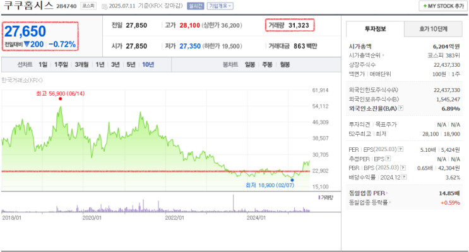Open the 기업개요 dropdown
The width and height of the screenshot is (469, 252).
pos(220,6)
